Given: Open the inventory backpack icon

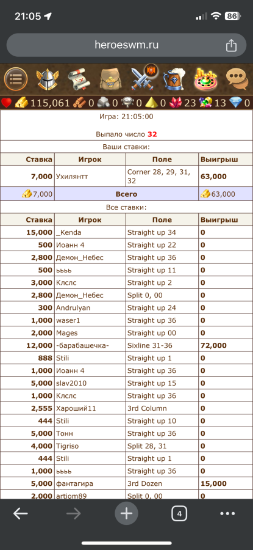Looking at the screenshot, I should (110, 79).
